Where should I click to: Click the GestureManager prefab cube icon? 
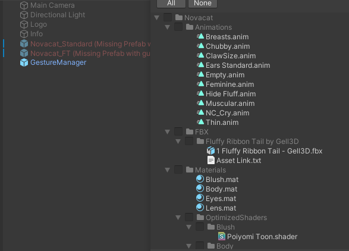[24, 62]
